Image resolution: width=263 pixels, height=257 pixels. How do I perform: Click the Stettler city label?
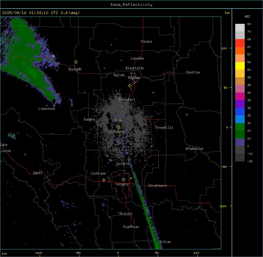click(x=193, y=72)
